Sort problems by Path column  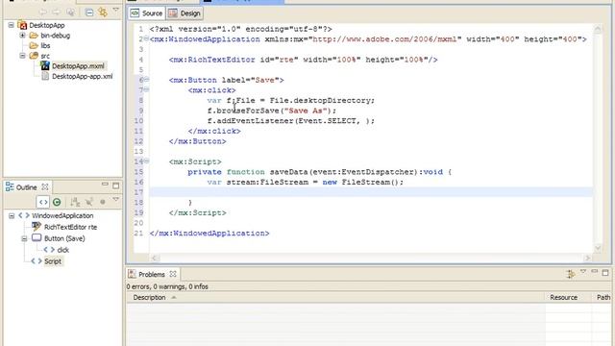[603, 297]
